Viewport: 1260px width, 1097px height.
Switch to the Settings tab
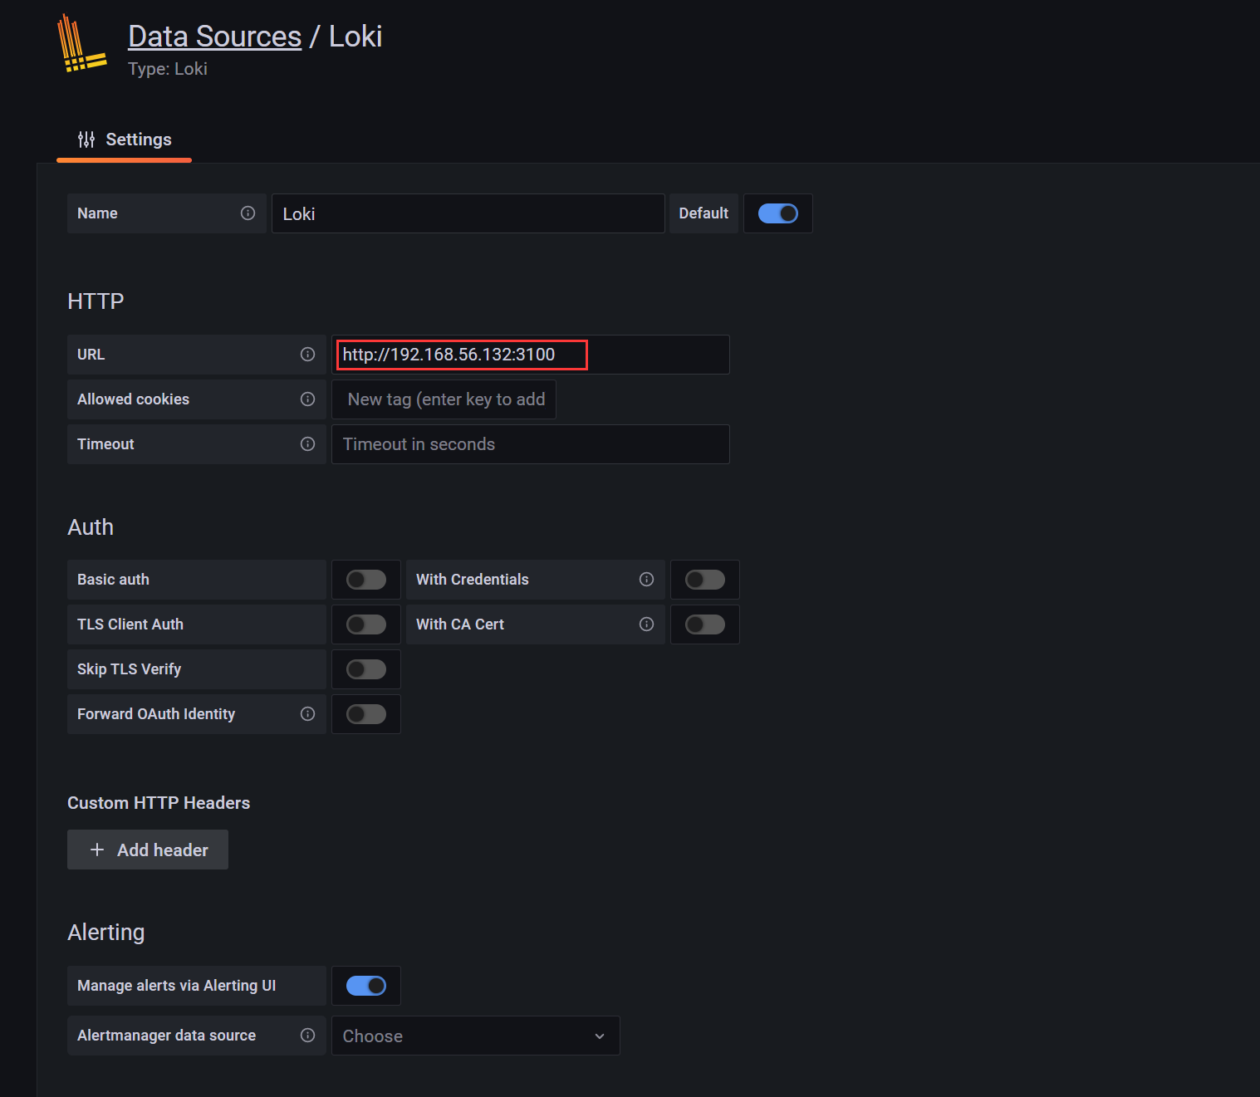(138, 139)
